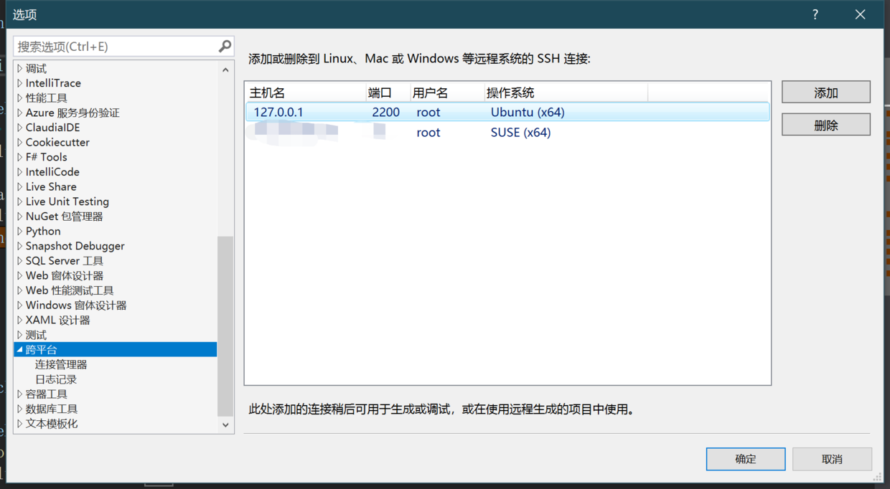The image size is (890, 489).
Task: Select 文本模板化 category
Action: point(52,424)
